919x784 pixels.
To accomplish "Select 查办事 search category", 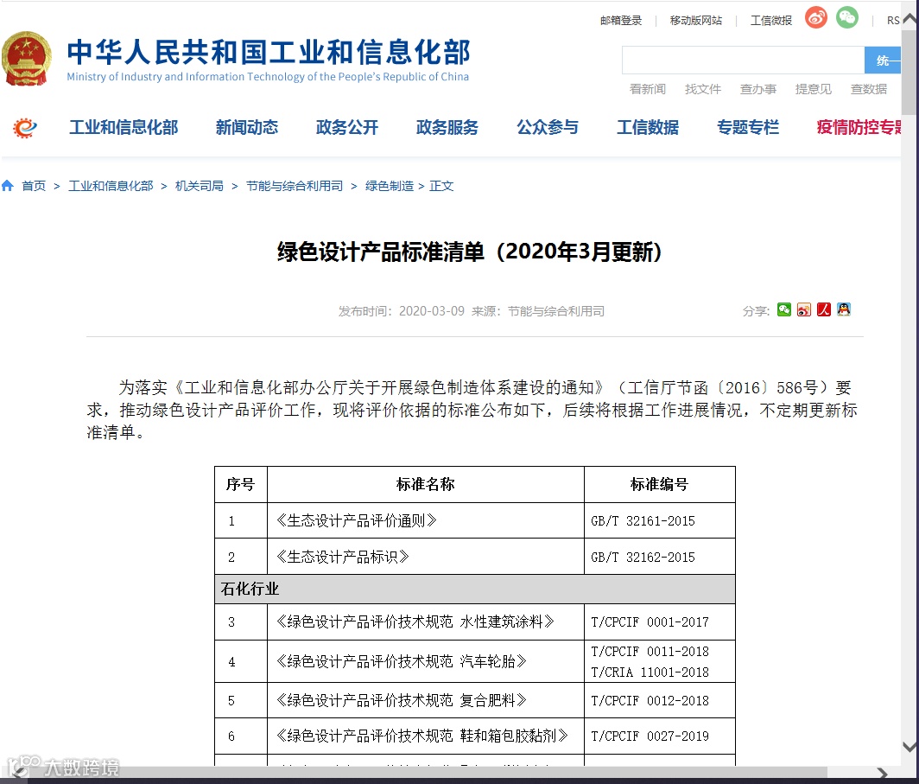I will pos(757,89).
